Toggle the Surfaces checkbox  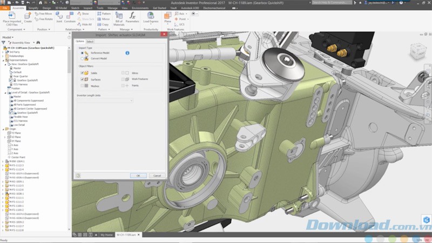(82, 79)
